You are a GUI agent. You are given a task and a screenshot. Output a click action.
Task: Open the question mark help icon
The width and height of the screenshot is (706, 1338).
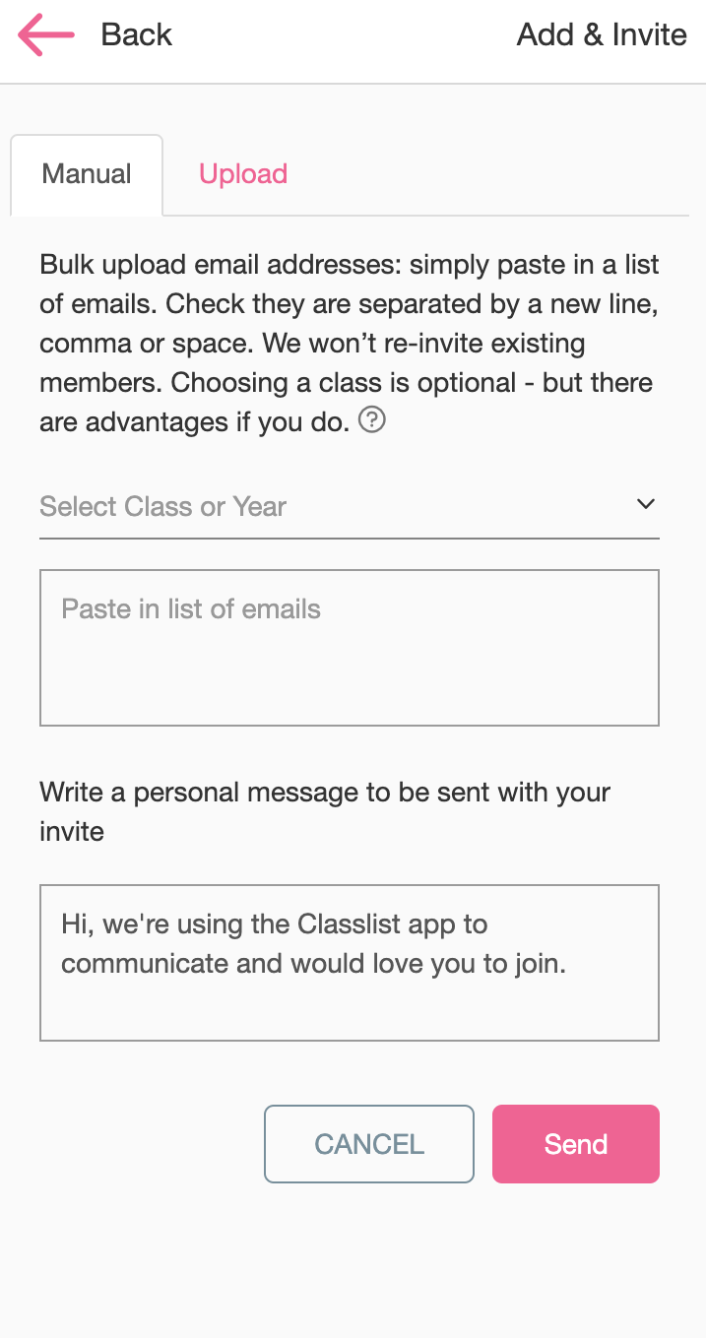pos(372,421)
